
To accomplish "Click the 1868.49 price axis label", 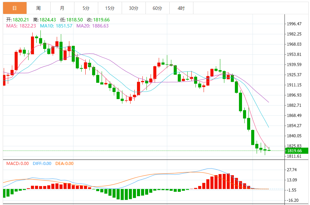I will pos(294,115).
